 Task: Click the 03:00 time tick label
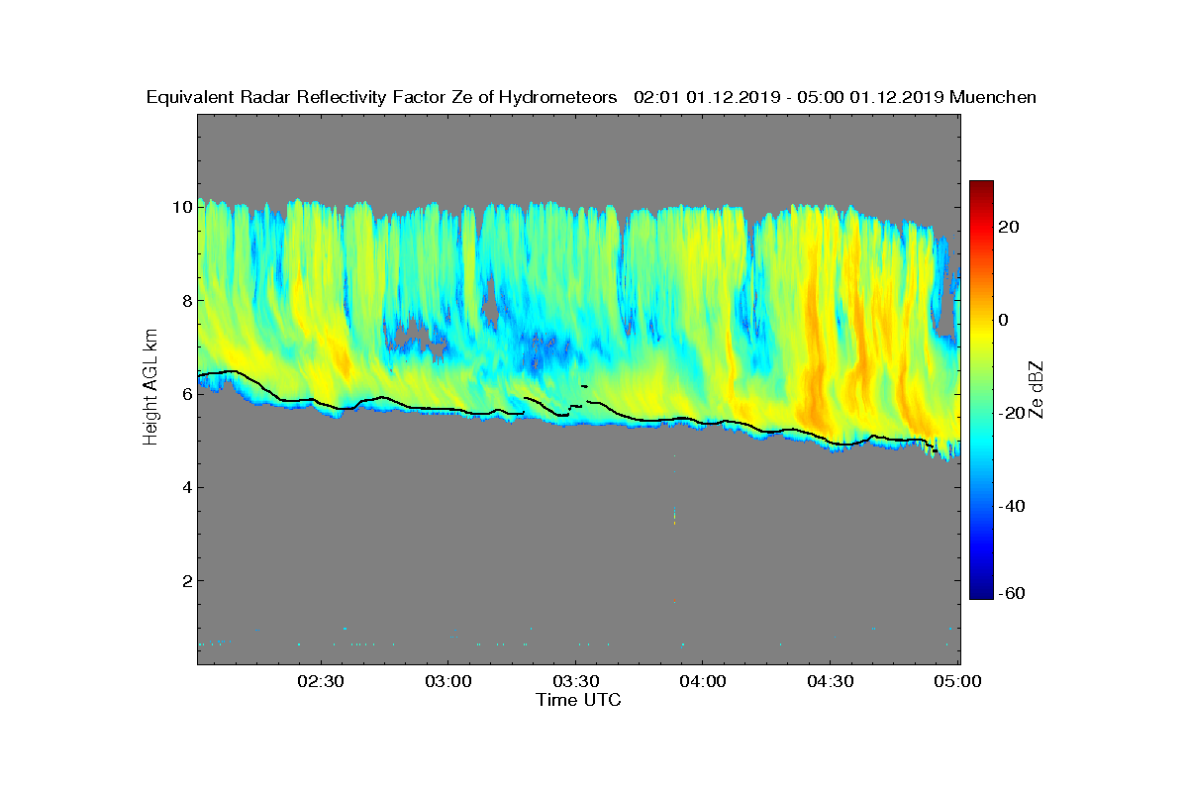(448, 682)
